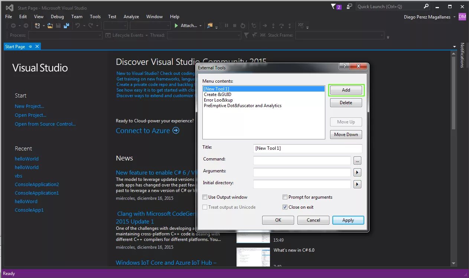This screenshot has height=278, width=469.
Task: Start debugging with the green Attach play icon
Action: (177, 26)
